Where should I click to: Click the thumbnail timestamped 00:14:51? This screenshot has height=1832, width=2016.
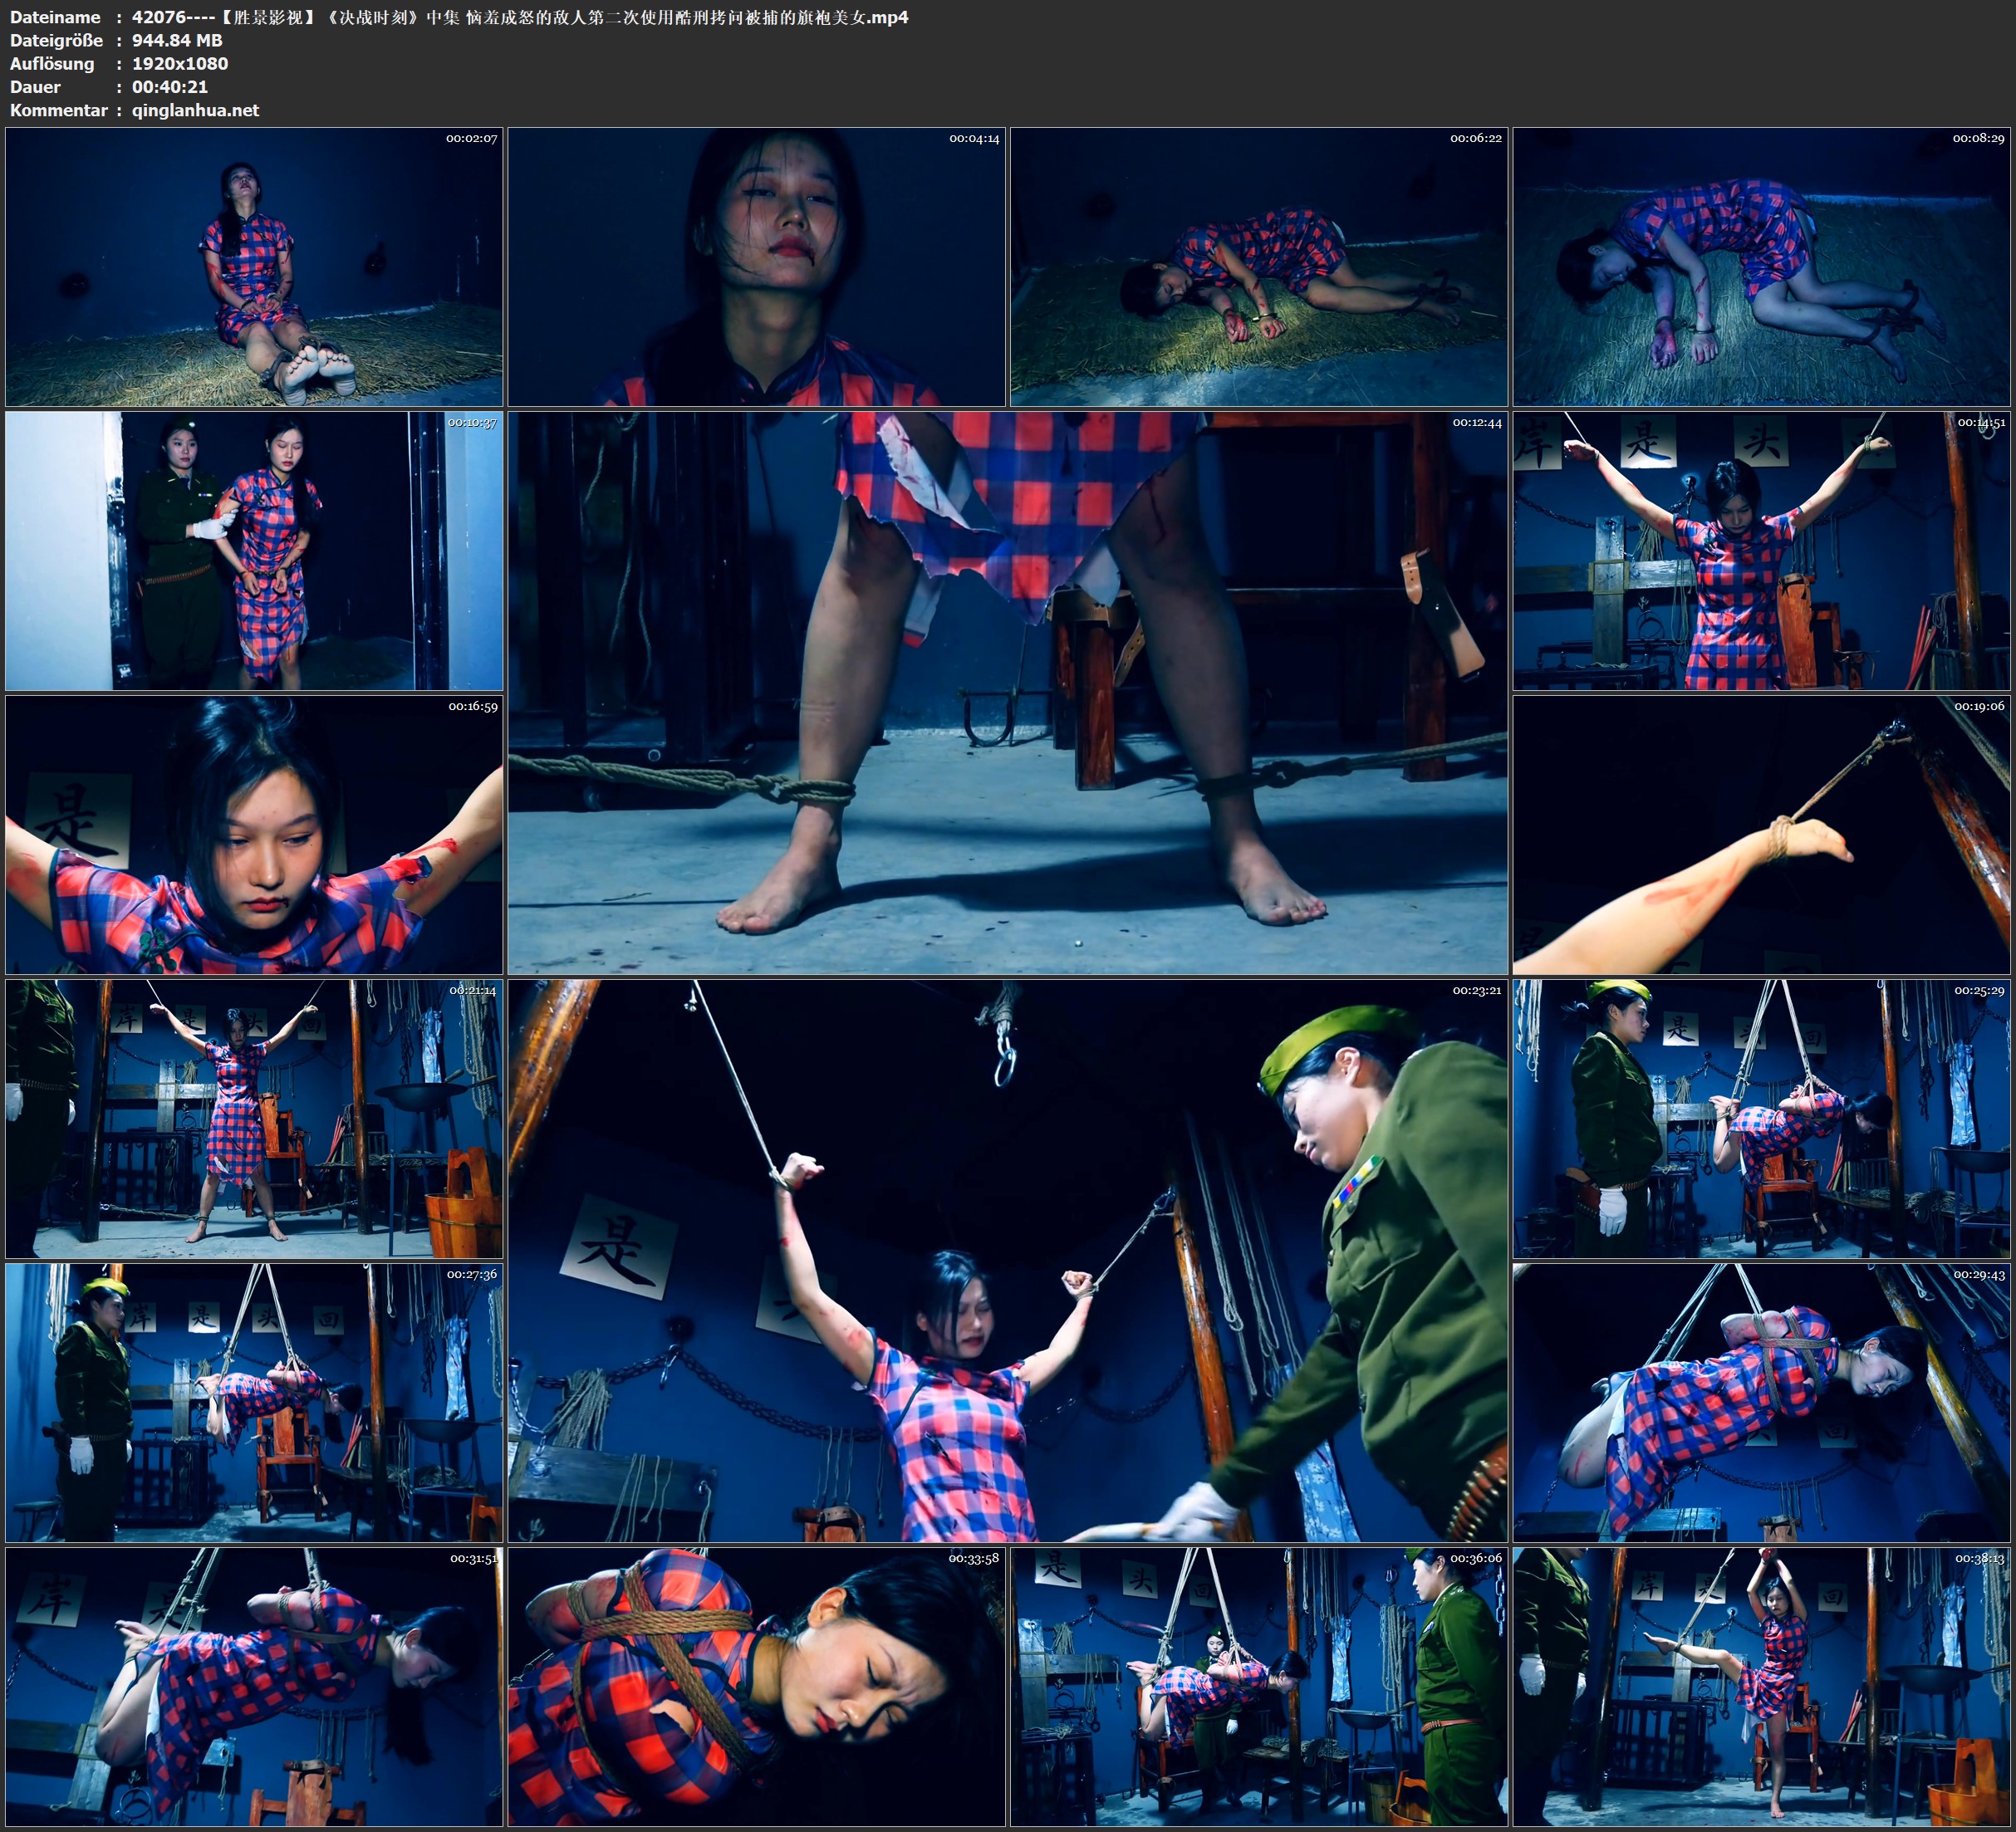(x=1762, y=551)
